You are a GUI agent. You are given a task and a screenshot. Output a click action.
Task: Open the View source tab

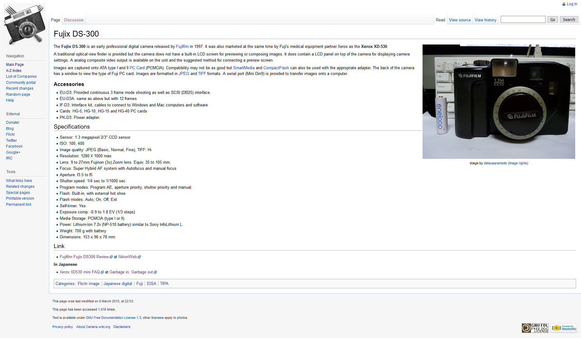459,20
